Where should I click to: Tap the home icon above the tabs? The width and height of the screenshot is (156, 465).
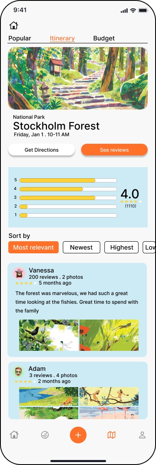(14, 26)
